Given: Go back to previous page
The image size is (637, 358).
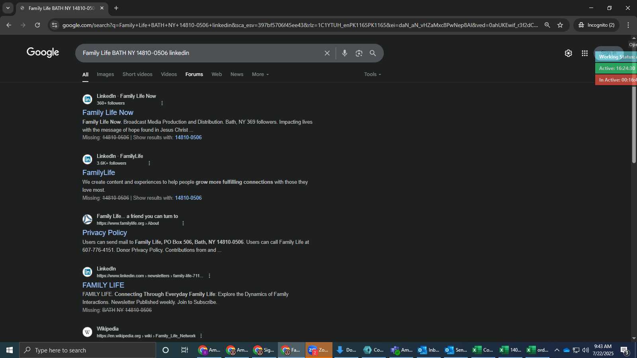Looking at the screenshot, I should point(9,25).
